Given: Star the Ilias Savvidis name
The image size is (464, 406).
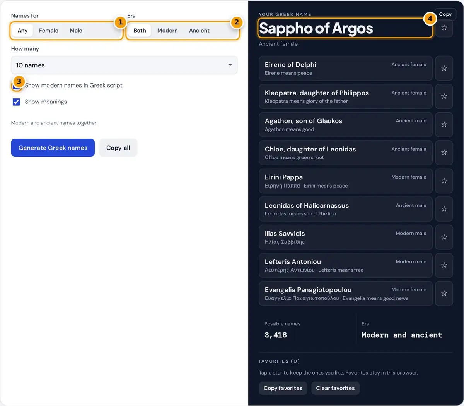Looking at the screenshot, I should 444,237.
